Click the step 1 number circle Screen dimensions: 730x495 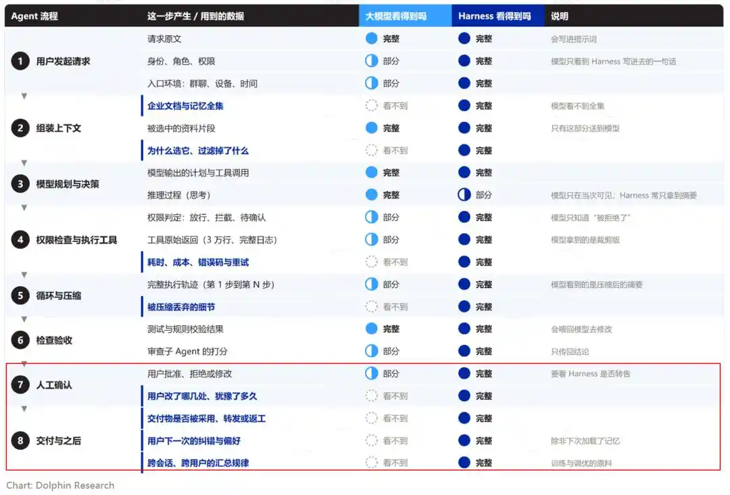[20, 61]
